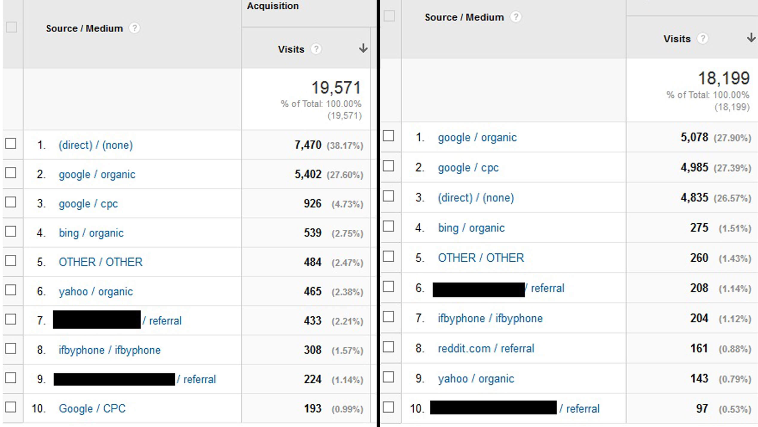Open reddit.com / referral link
Screen dimensions: 758x427
[x=486, y=348]
